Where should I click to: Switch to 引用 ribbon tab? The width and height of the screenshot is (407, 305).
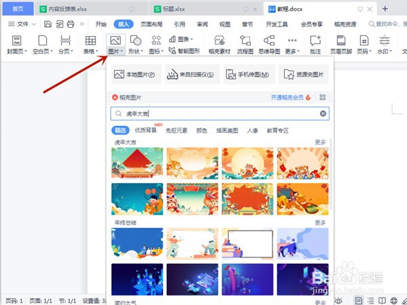click(x=180, y=24)
